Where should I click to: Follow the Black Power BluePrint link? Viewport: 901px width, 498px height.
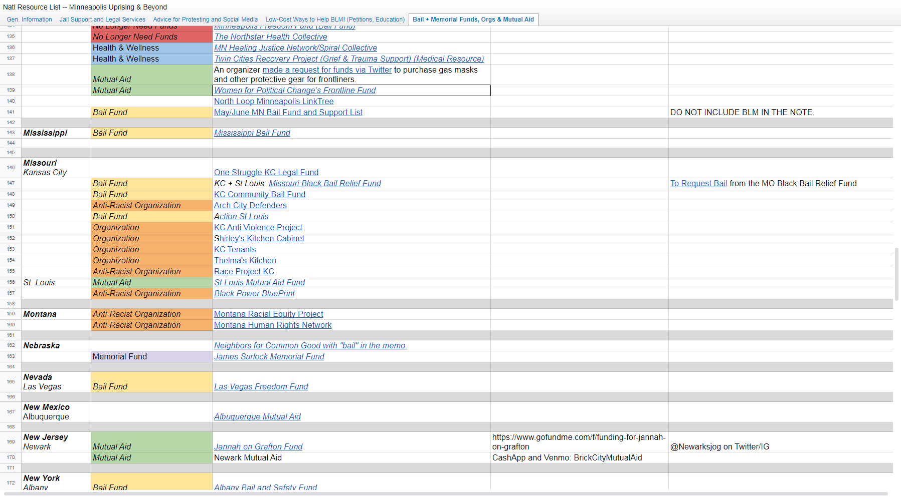click(255, 294)
